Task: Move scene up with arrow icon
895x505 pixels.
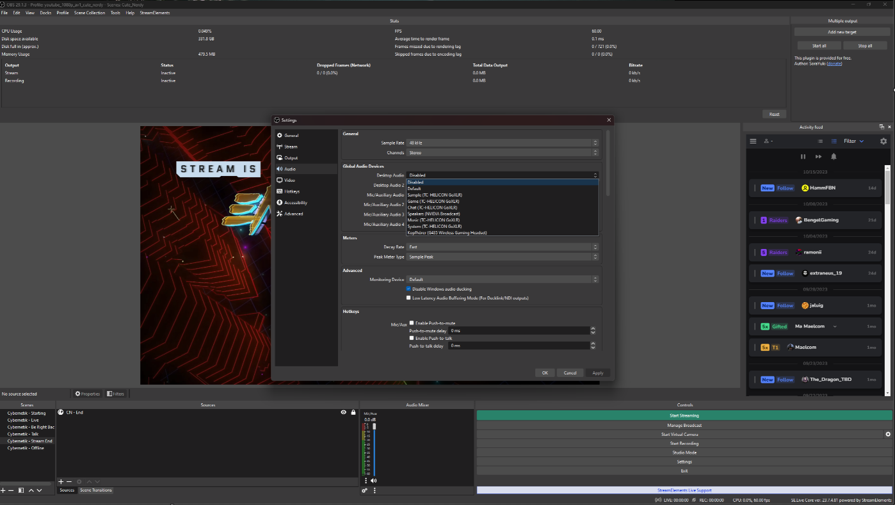Action: (x=31, y=490)
